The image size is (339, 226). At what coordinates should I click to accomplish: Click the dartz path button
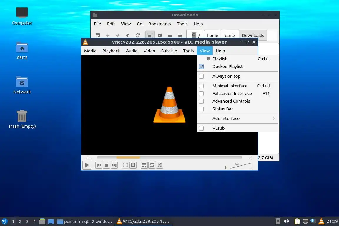230,36
